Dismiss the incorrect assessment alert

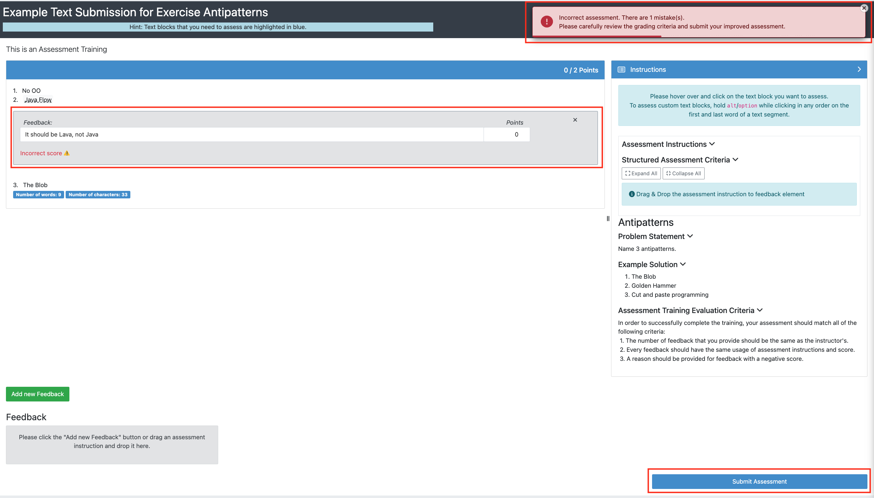click(x=864, y=8)
